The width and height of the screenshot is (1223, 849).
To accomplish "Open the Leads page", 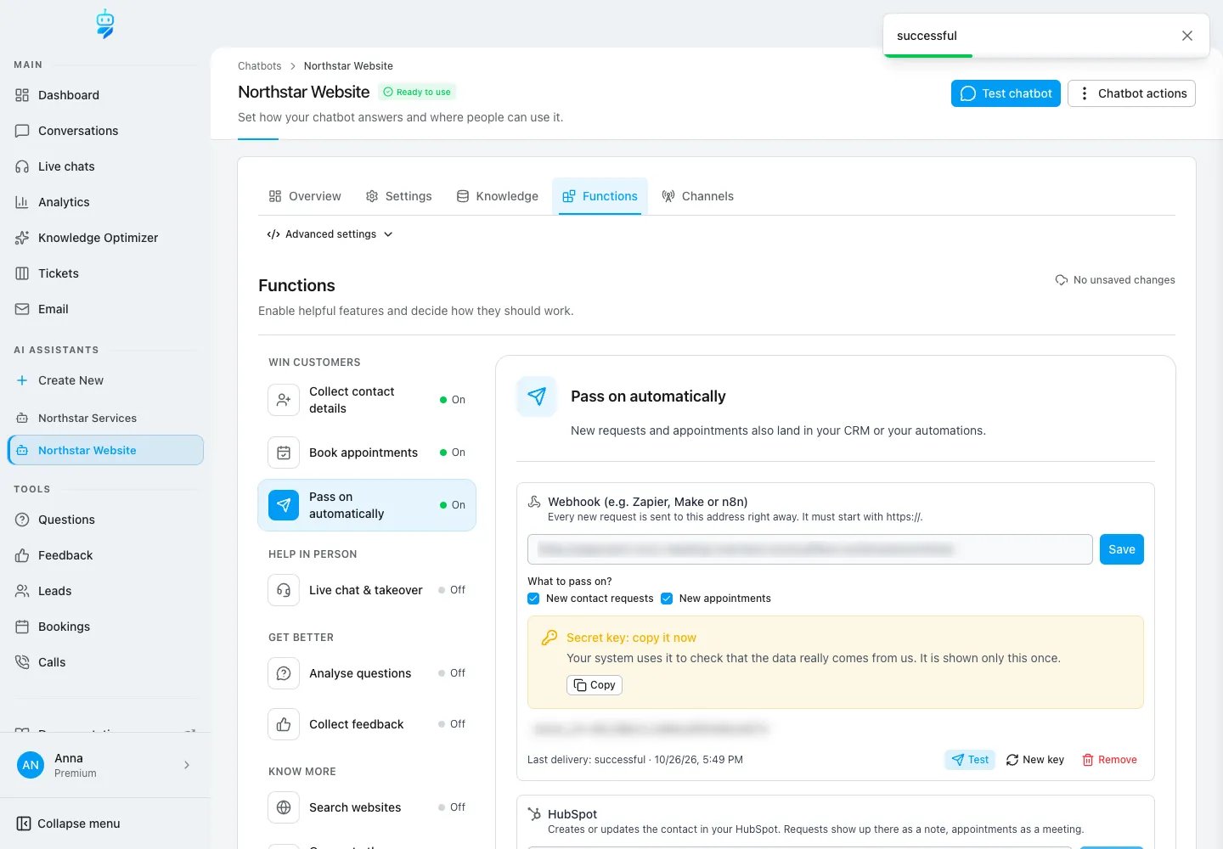I will [x=105, y=591].
